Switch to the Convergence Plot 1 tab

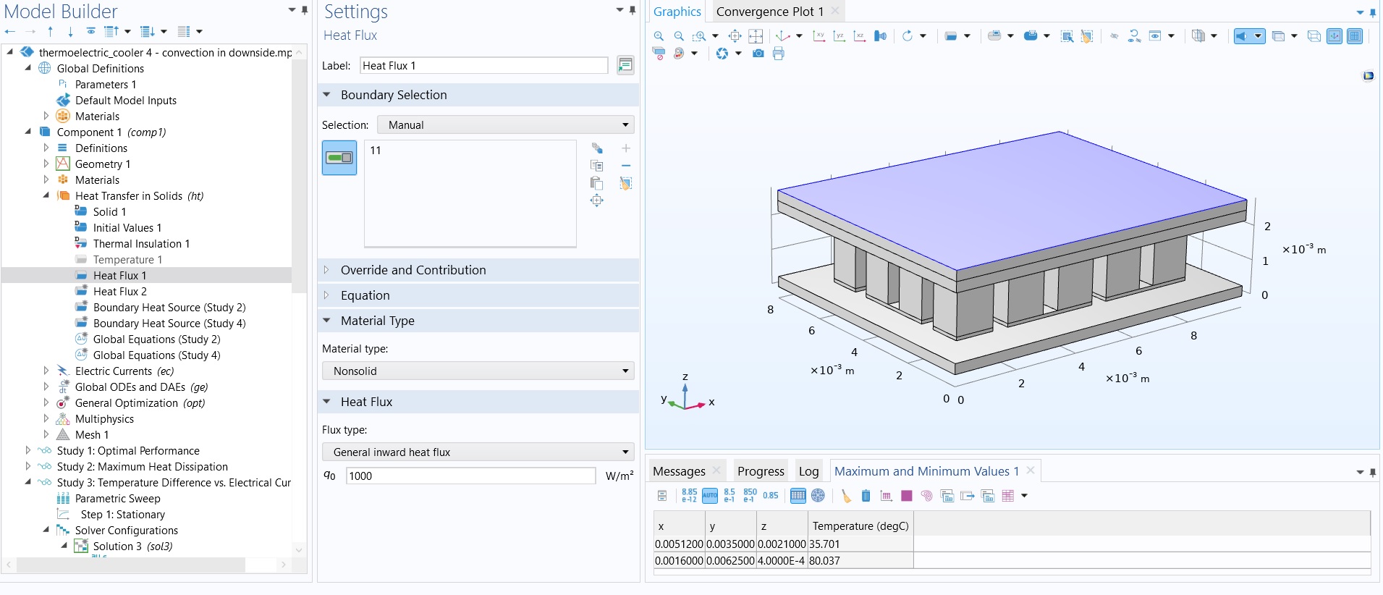coord(769,12)
